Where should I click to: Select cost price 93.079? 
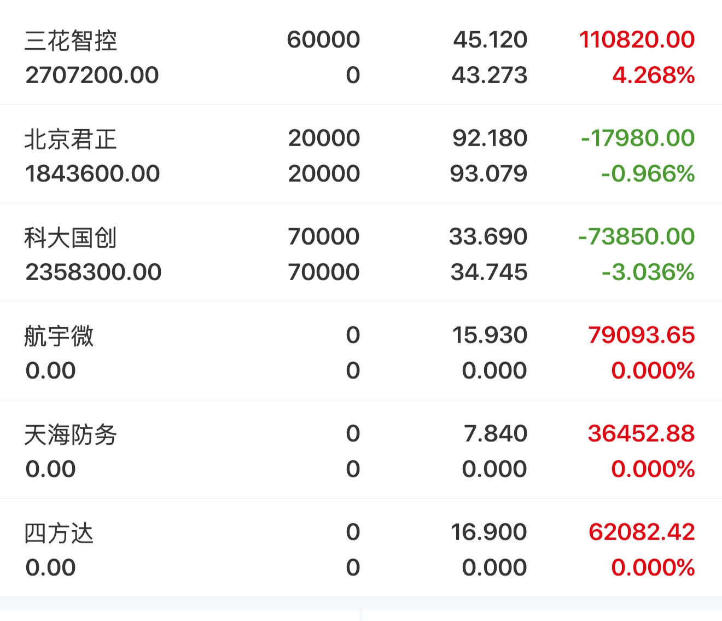click(488, 173)
